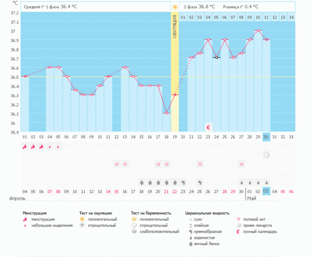312x257 pixels.
Task: Click the highlighted date 03 in May
Action: tap(266, 192)
